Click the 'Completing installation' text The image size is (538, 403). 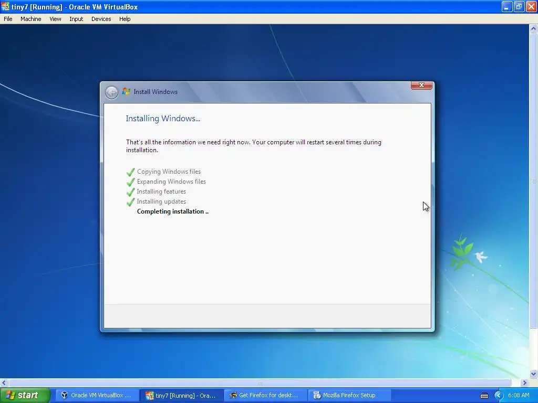pyautogui.click(x=172, y=211)
